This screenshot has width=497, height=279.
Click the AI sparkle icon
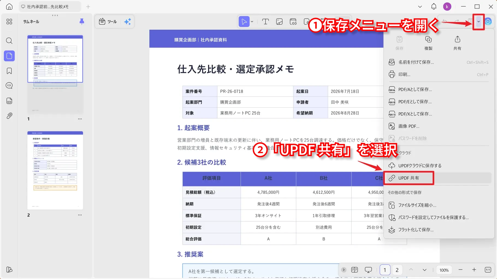128,22
